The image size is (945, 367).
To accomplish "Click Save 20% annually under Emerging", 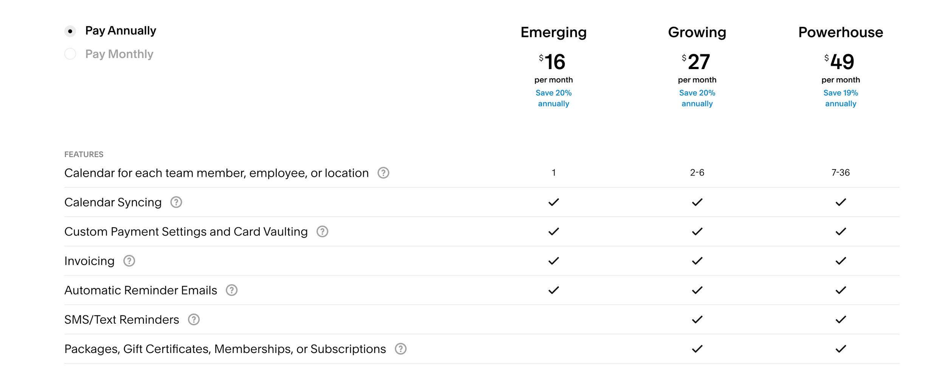I will [553, 98].
